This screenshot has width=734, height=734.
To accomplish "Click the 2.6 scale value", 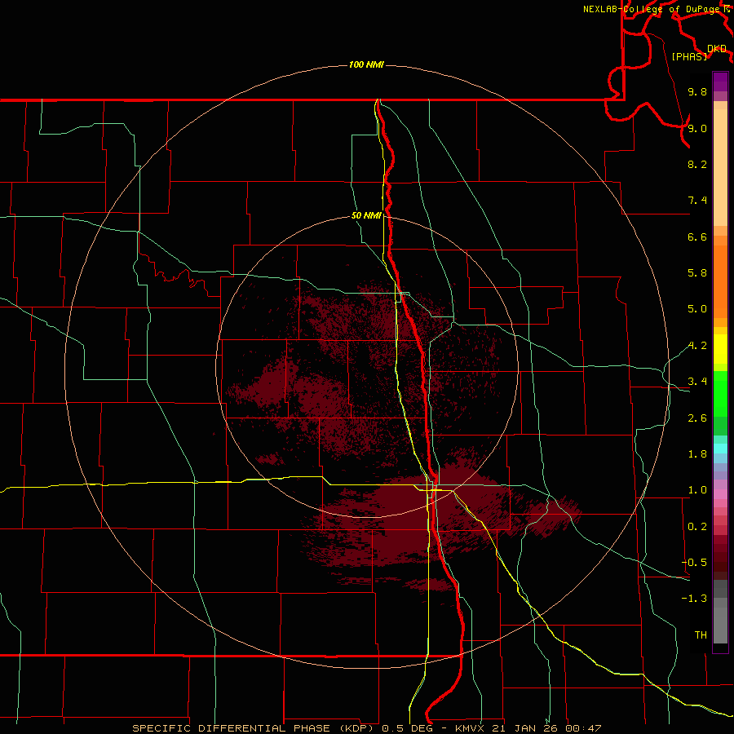I will pos(697,418).
